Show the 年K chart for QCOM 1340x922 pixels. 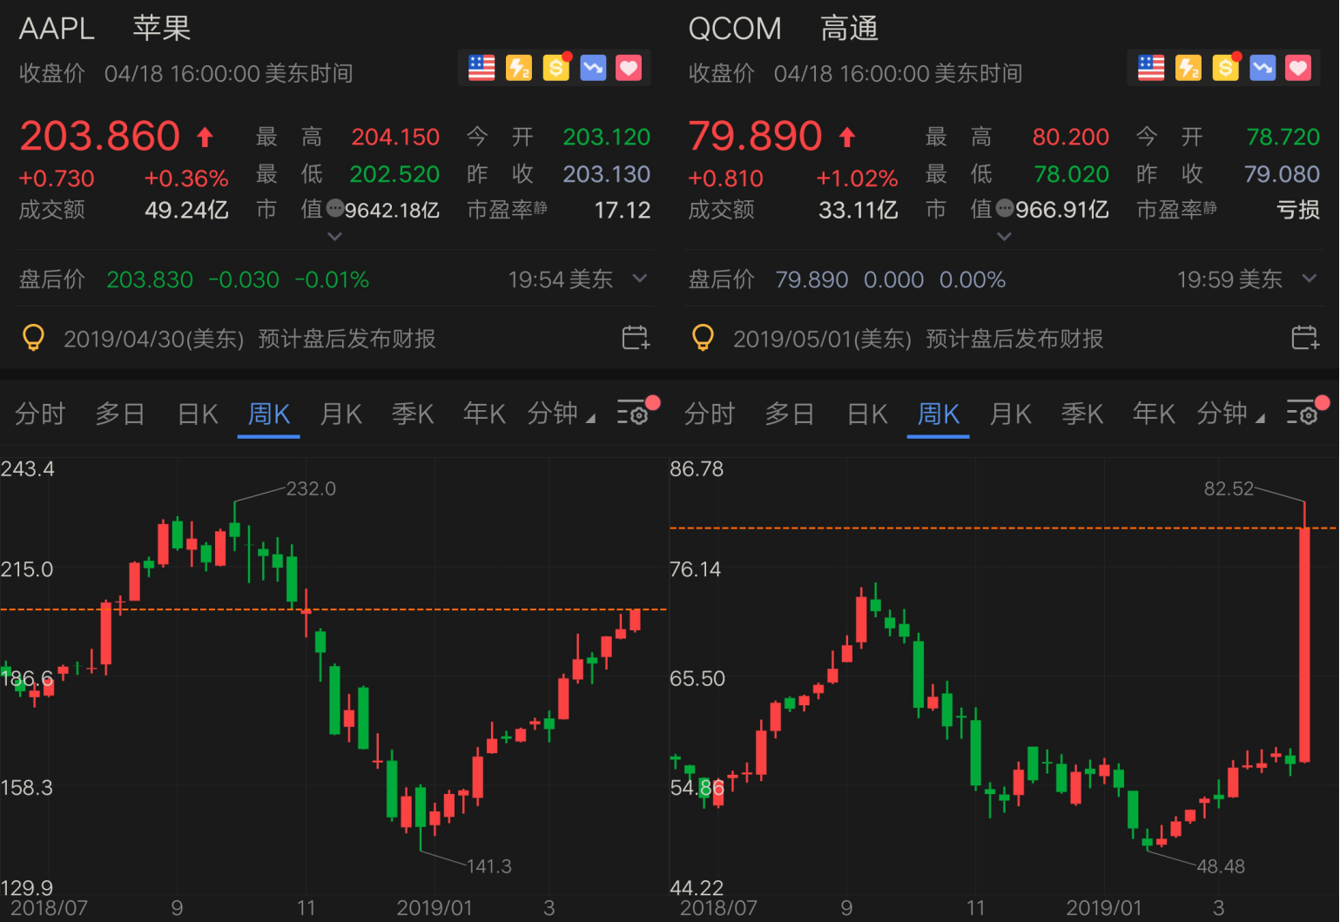pos(1154,414)
